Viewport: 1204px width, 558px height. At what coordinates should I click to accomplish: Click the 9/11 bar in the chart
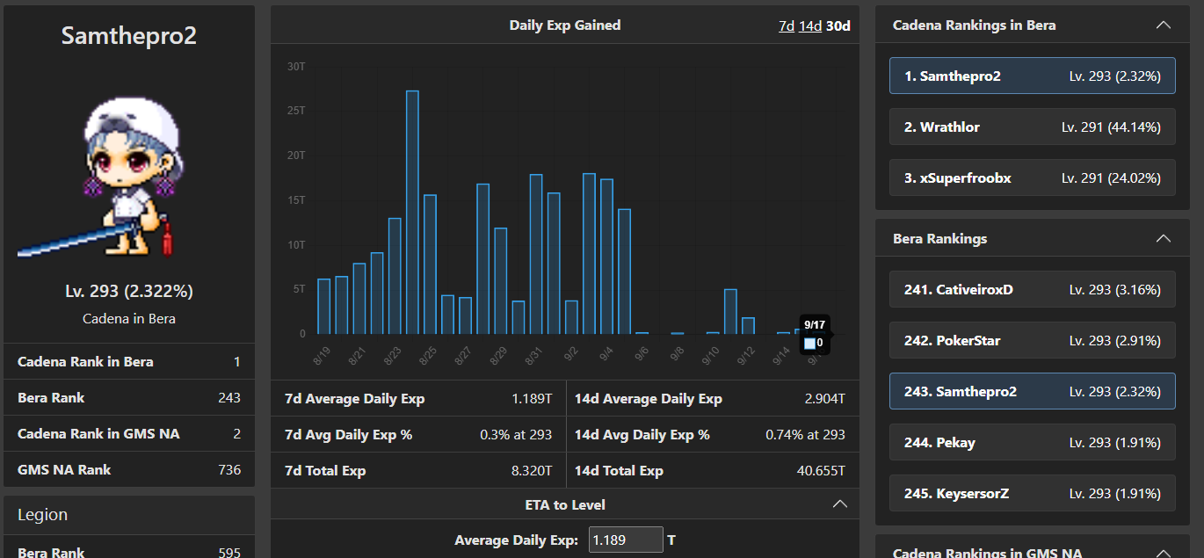pos(730,311)
